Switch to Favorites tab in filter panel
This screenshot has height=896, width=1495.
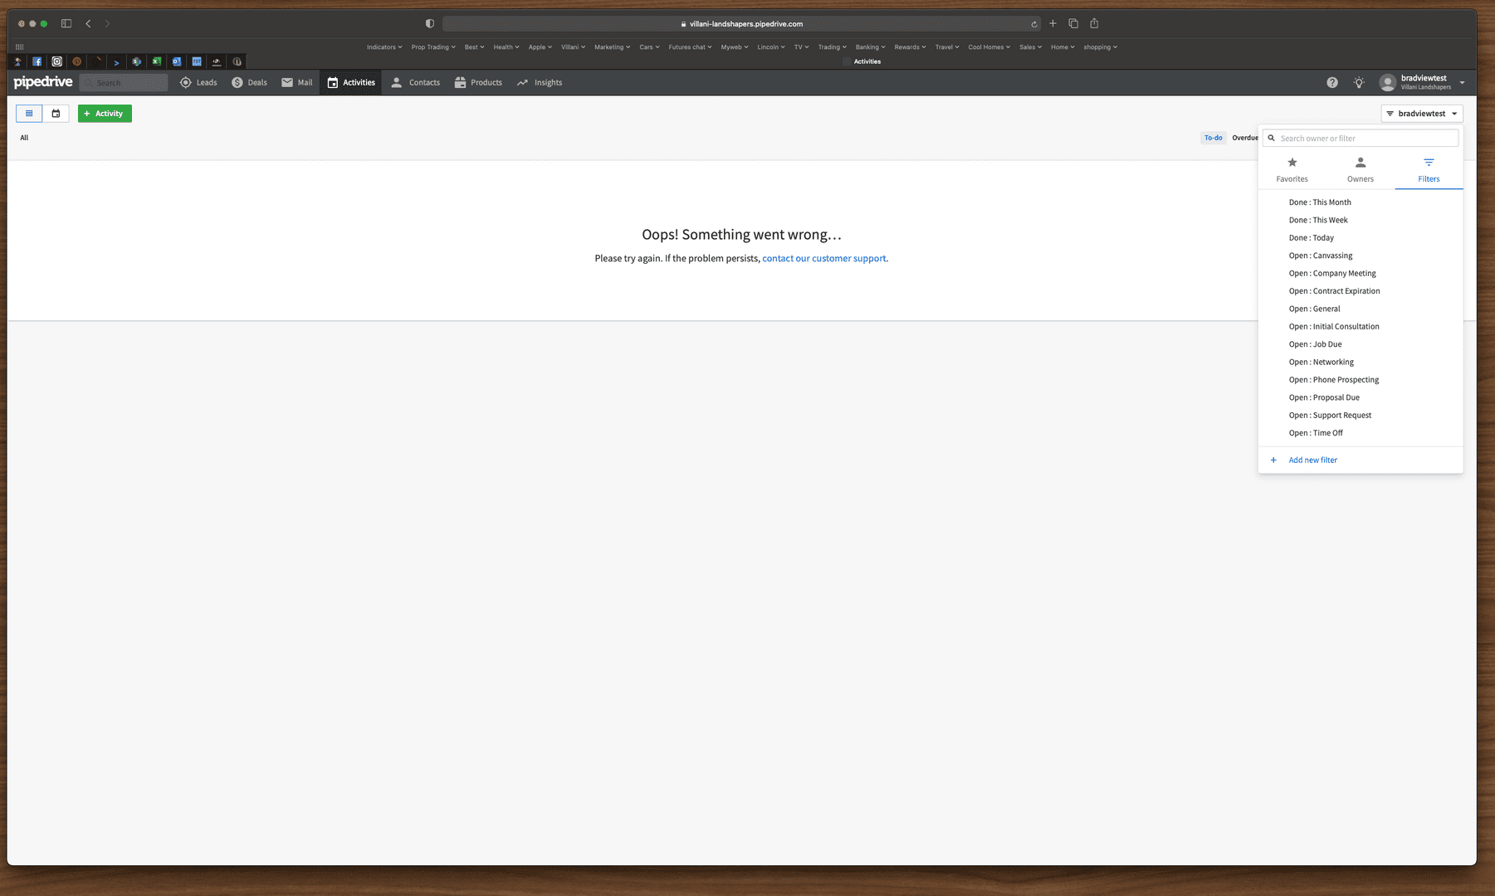[x=1292, y=169]
